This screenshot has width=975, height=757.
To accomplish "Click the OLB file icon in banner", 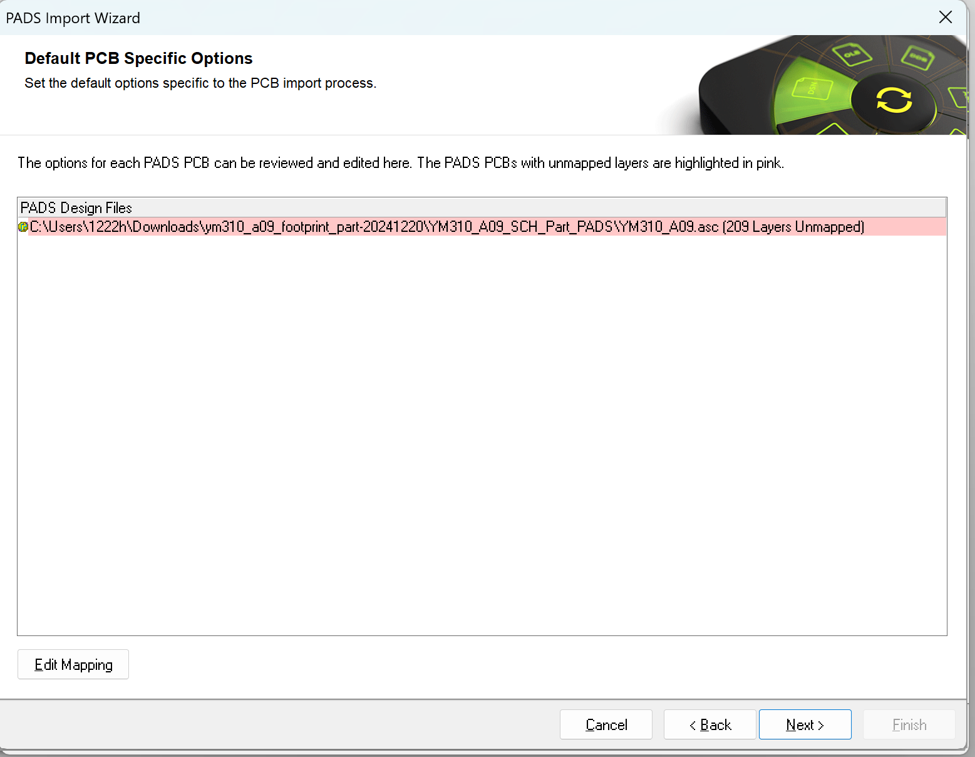I will [852, 54].
